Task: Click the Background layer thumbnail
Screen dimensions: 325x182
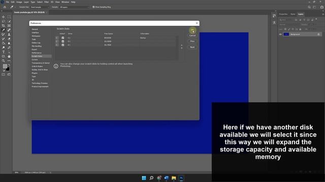Action: pyautogui.click(x=286, y=34)
